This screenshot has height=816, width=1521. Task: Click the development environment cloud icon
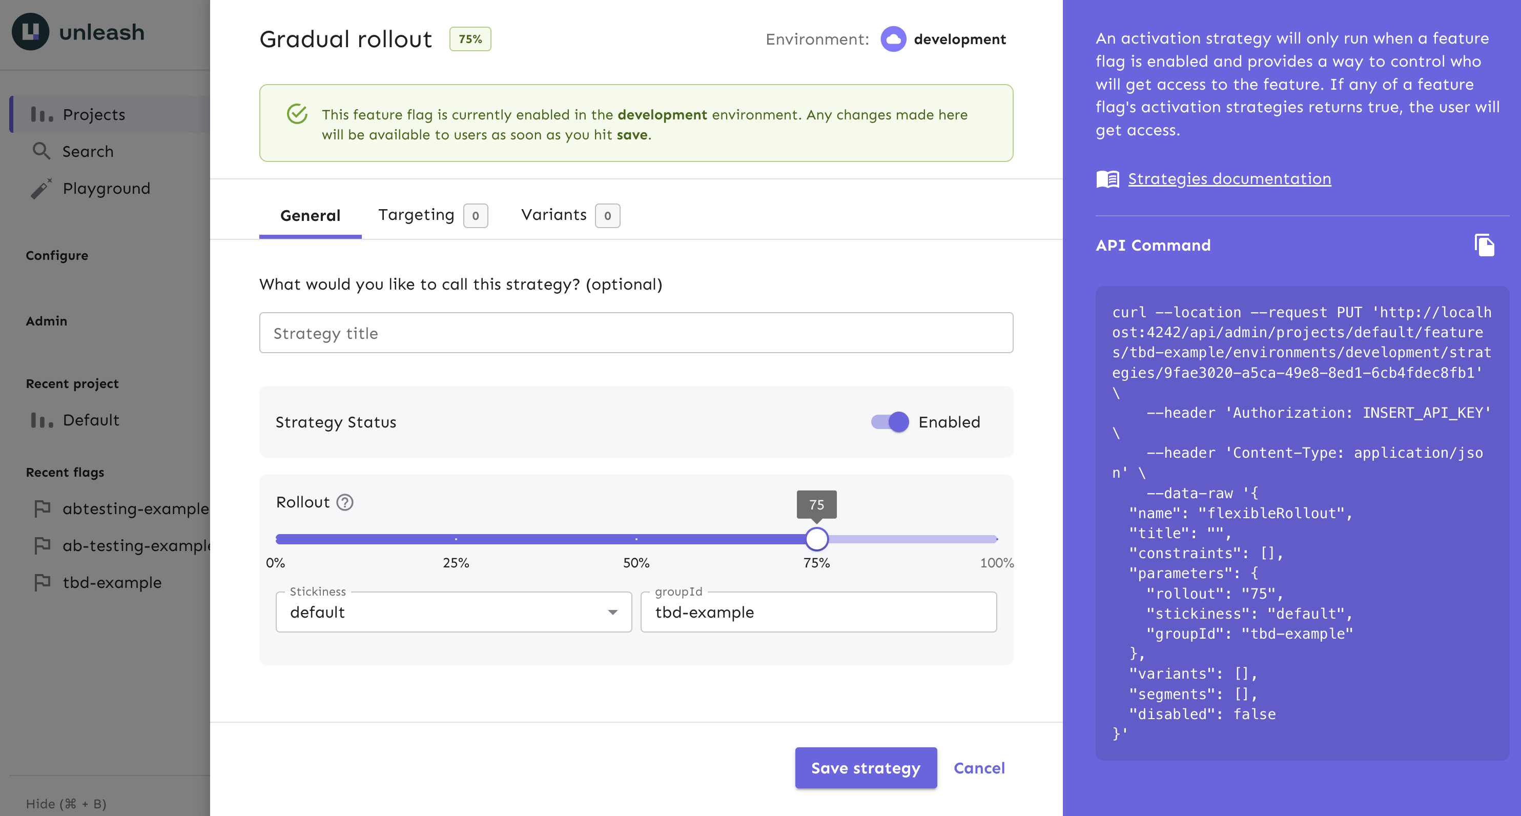893,39
